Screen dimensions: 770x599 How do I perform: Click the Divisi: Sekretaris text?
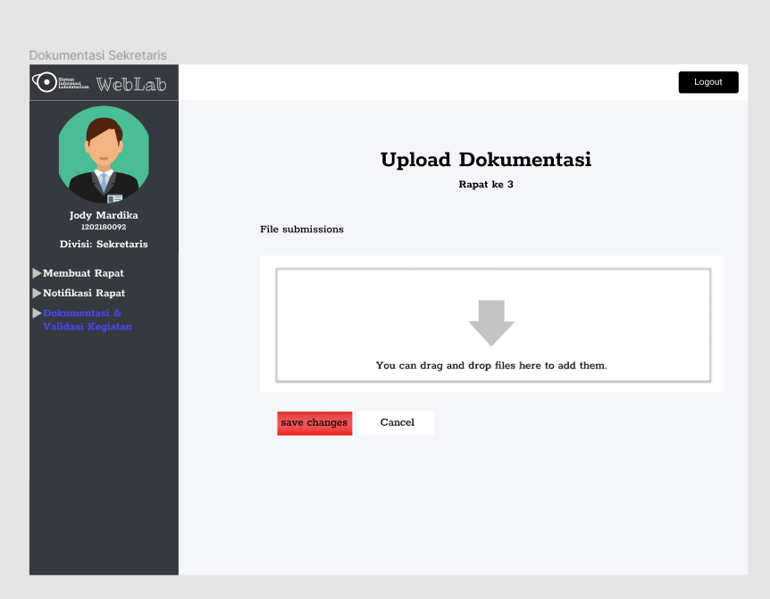103,244
